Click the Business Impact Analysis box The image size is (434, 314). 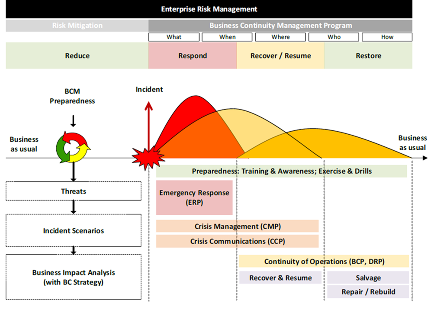pyautogui.click(x=74, y=277)
